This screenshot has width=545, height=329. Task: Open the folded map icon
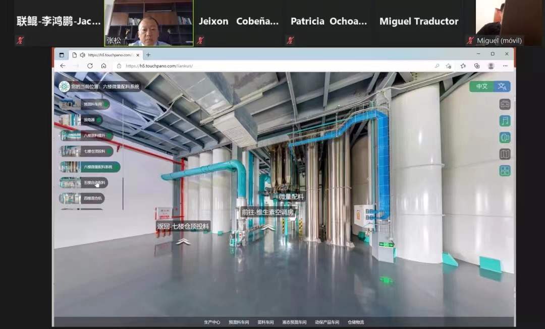coord(505,154)
